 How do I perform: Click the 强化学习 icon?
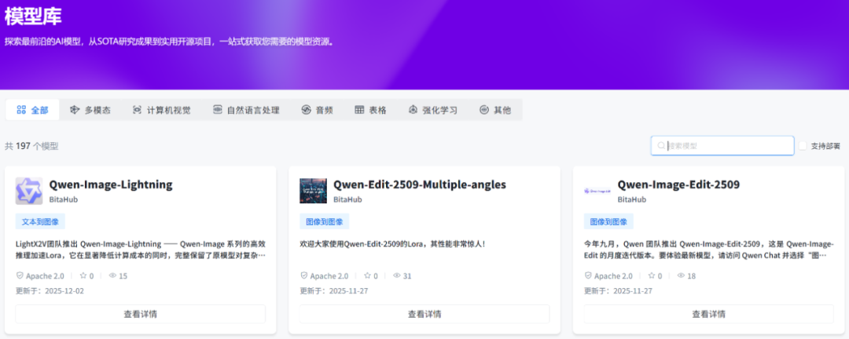coord(413,111)
